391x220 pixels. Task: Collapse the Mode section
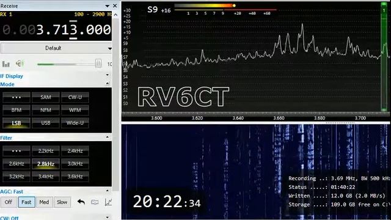(x=108, y=83)
